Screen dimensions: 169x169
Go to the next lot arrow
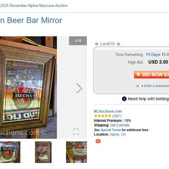(x=118, y=44)
